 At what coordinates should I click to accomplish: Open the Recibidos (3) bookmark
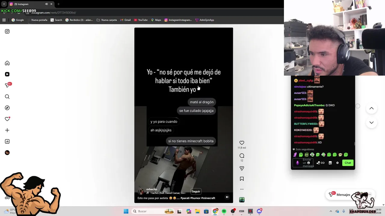tap(79, 20)
